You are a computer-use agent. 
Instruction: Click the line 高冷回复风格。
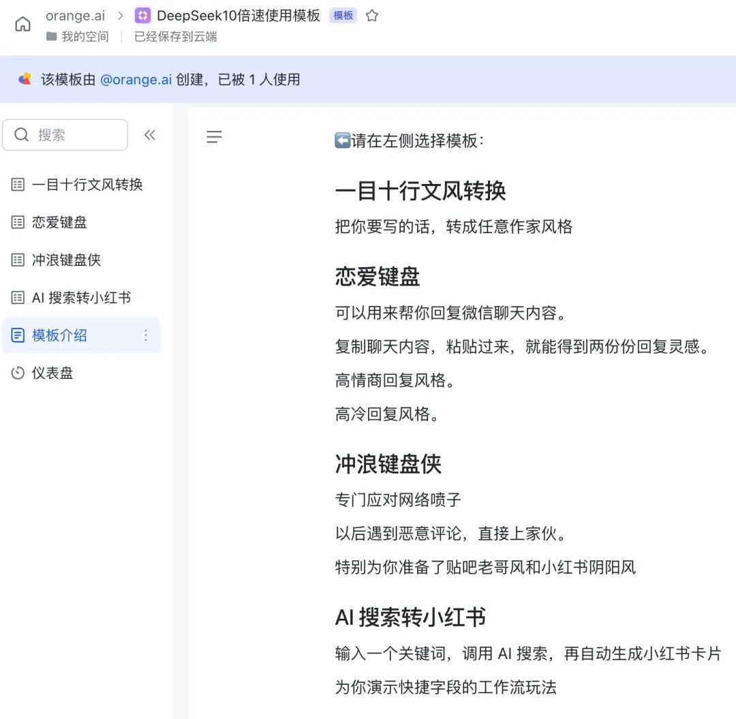click(x=388, y=414)
